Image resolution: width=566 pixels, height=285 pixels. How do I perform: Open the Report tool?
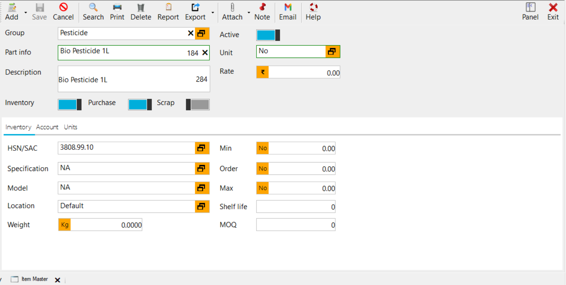click(168, 11)
